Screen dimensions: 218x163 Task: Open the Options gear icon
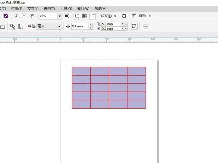pos(124,16)
